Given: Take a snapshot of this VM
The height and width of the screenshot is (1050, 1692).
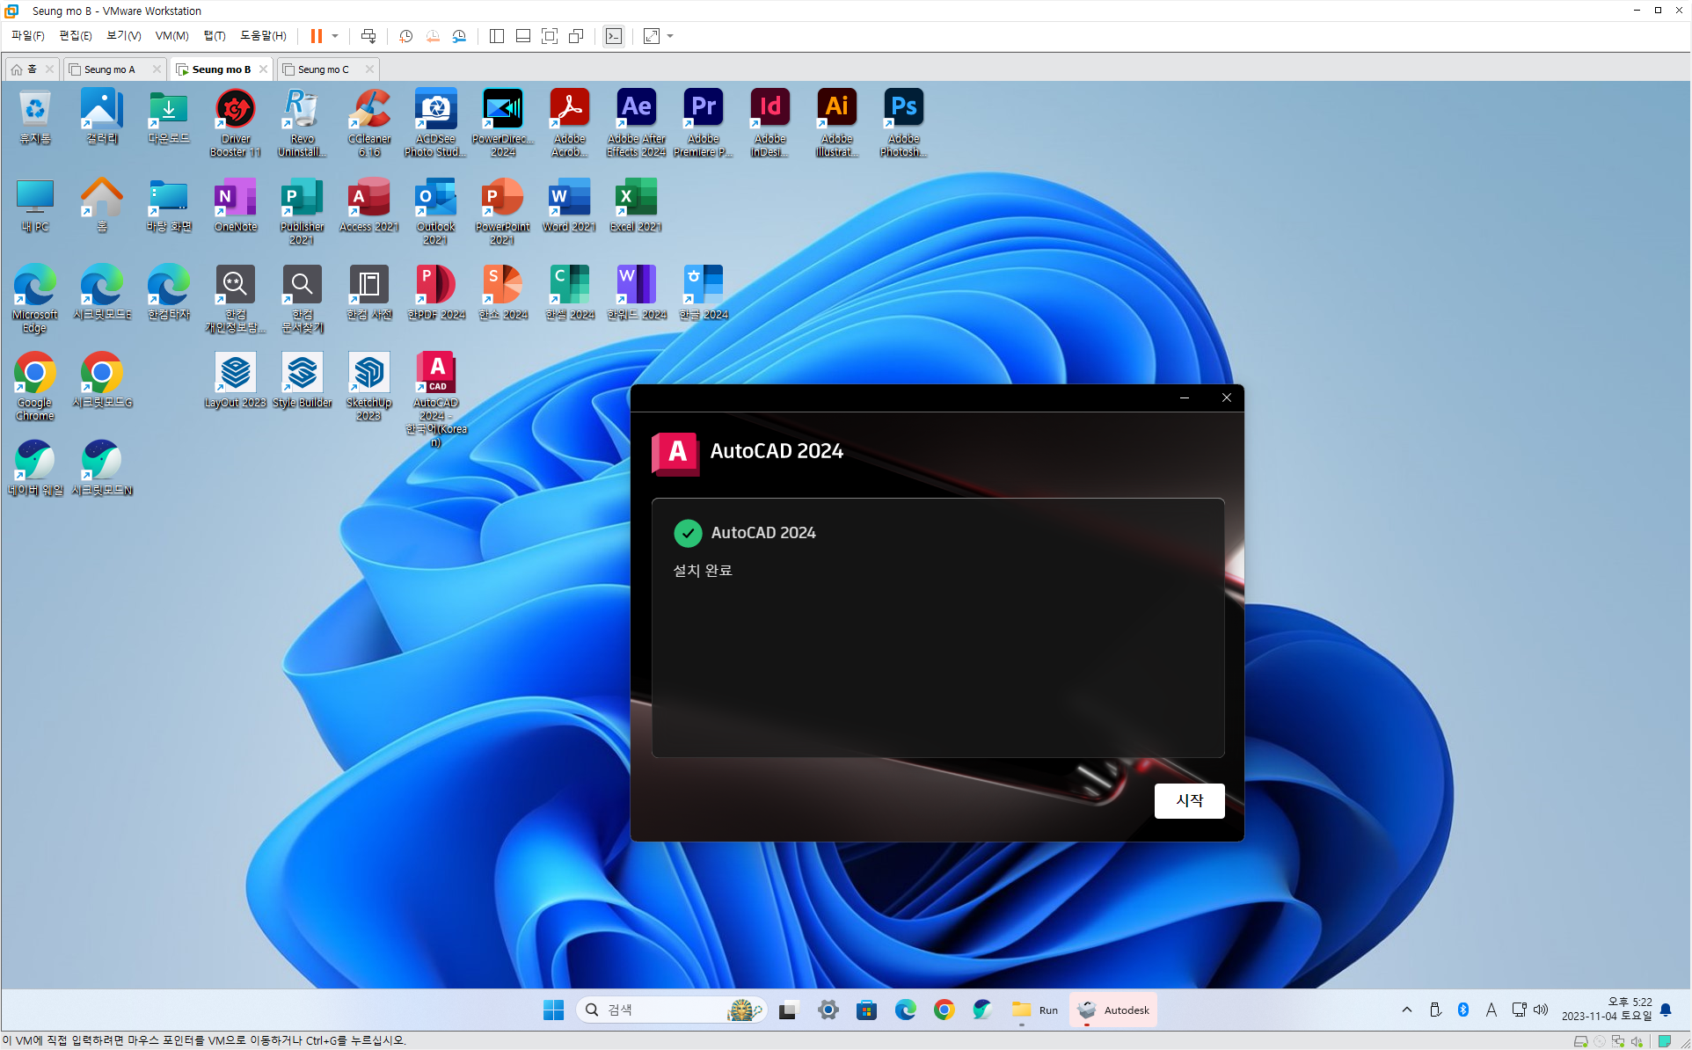Looking at the screenshot, I should click(405, 36).
